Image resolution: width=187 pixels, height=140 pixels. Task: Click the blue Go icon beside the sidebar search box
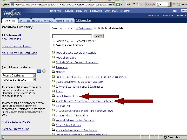39,71
